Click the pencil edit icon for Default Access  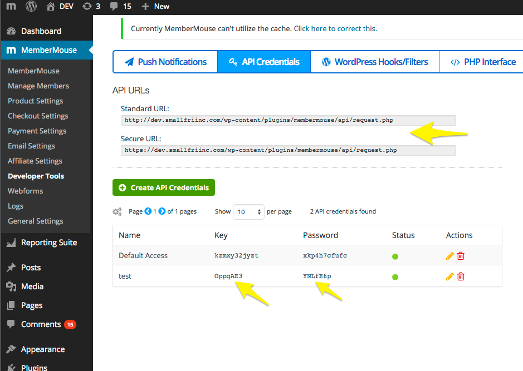(449, 256)
